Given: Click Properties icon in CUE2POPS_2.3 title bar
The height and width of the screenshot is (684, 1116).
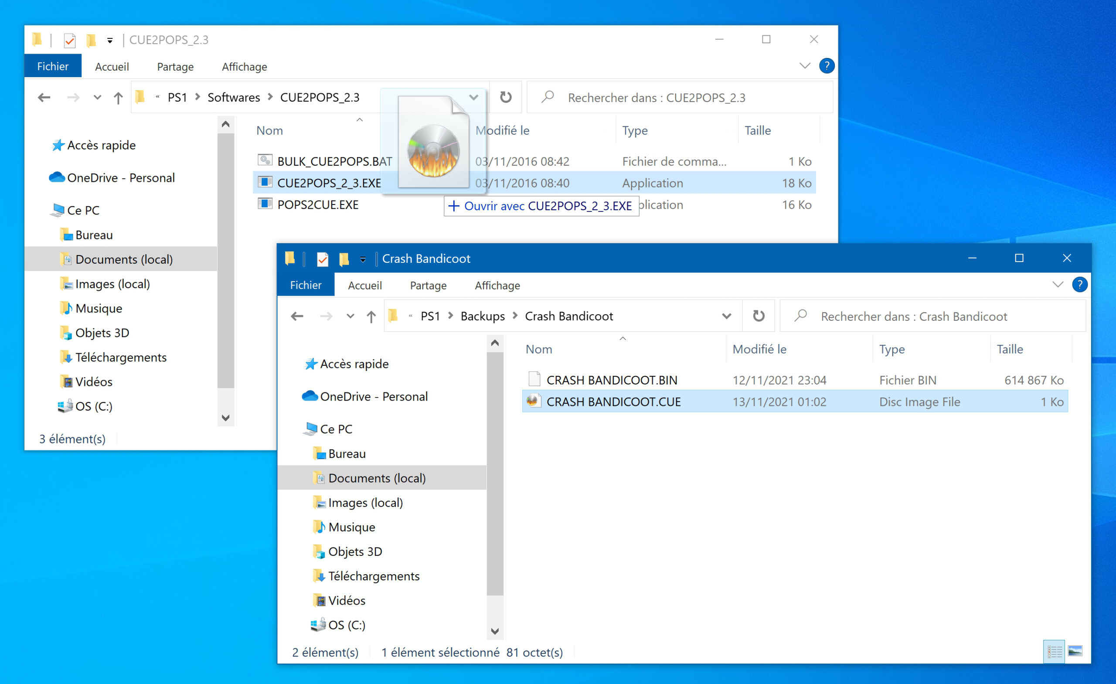Looking at the screenshot, I should click(69, 40).
